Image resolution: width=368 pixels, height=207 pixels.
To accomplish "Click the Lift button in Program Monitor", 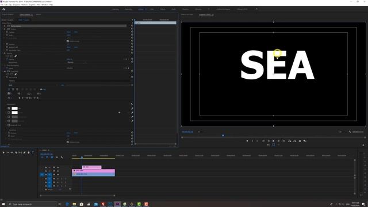I will coord(290,141).
